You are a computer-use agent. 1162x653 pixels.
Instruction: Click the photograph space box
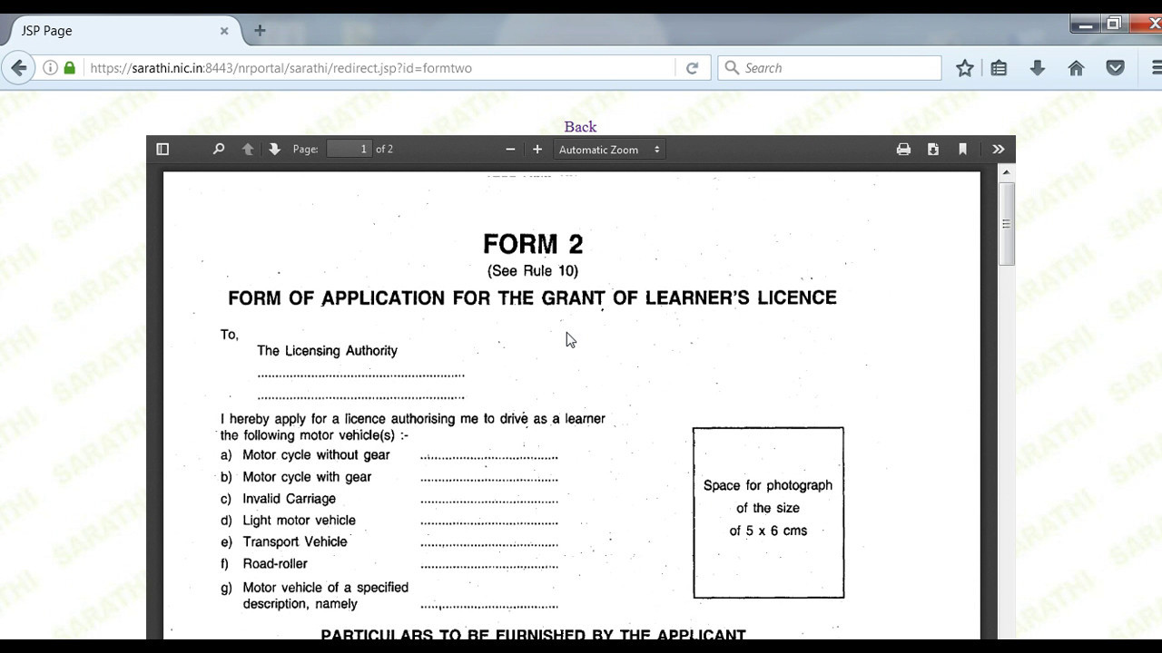768,512
